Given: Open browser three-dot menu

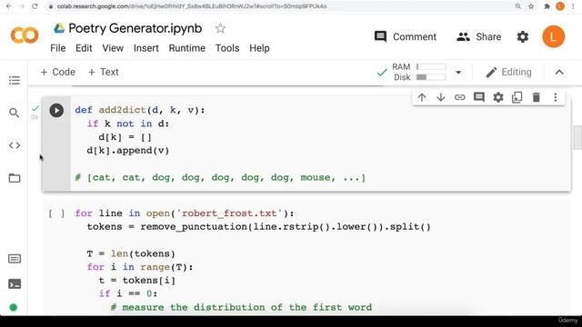Looking at the screenshot, I should click(573, 6).
